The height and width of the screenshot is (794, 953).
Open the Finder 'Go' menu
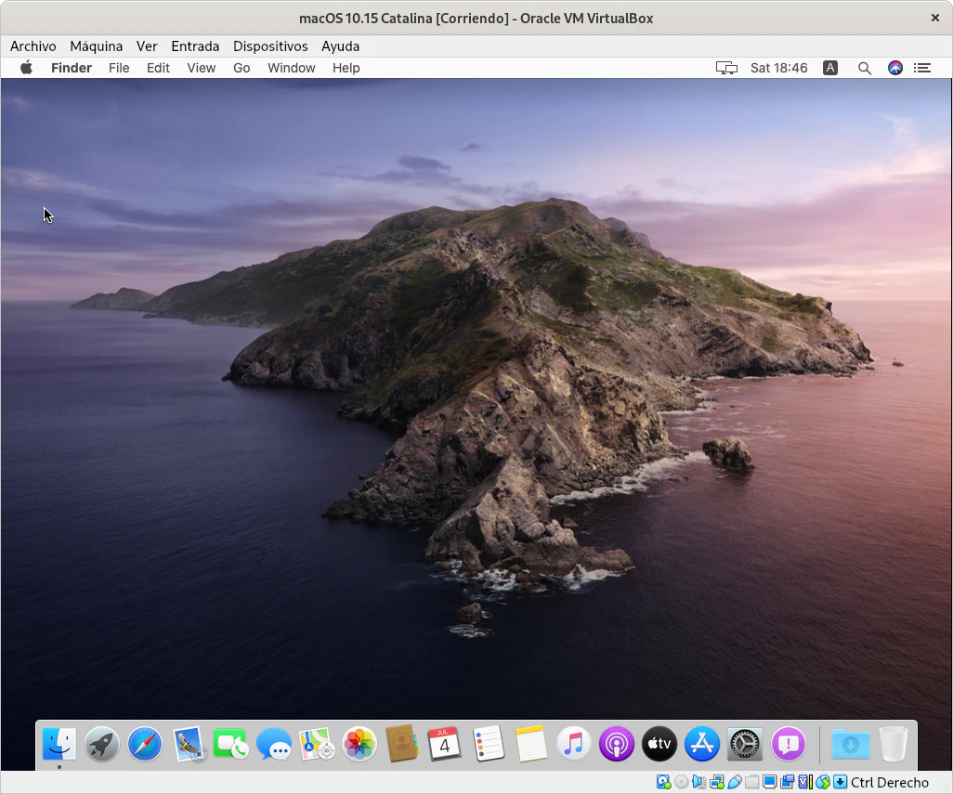242,68
